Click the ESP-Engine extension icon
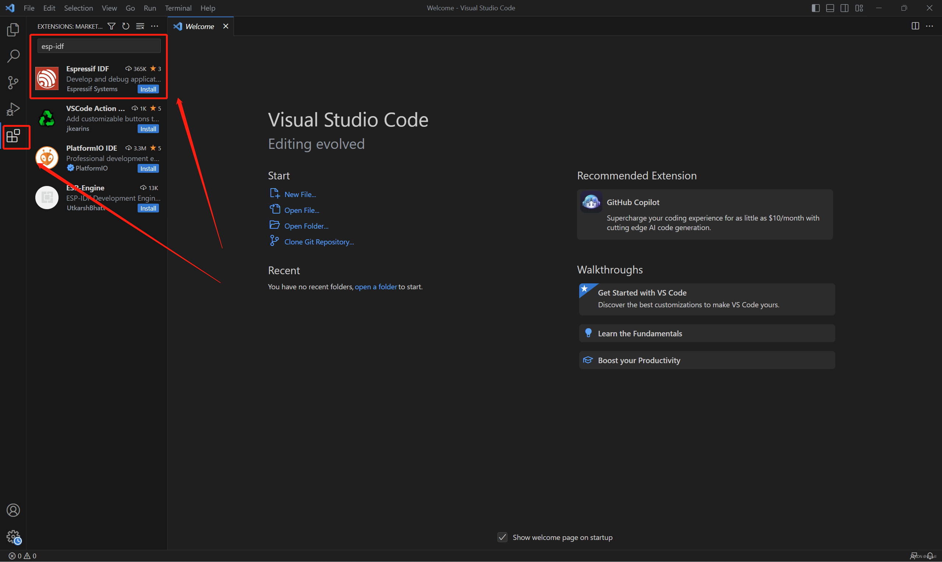 coord(47,197)
